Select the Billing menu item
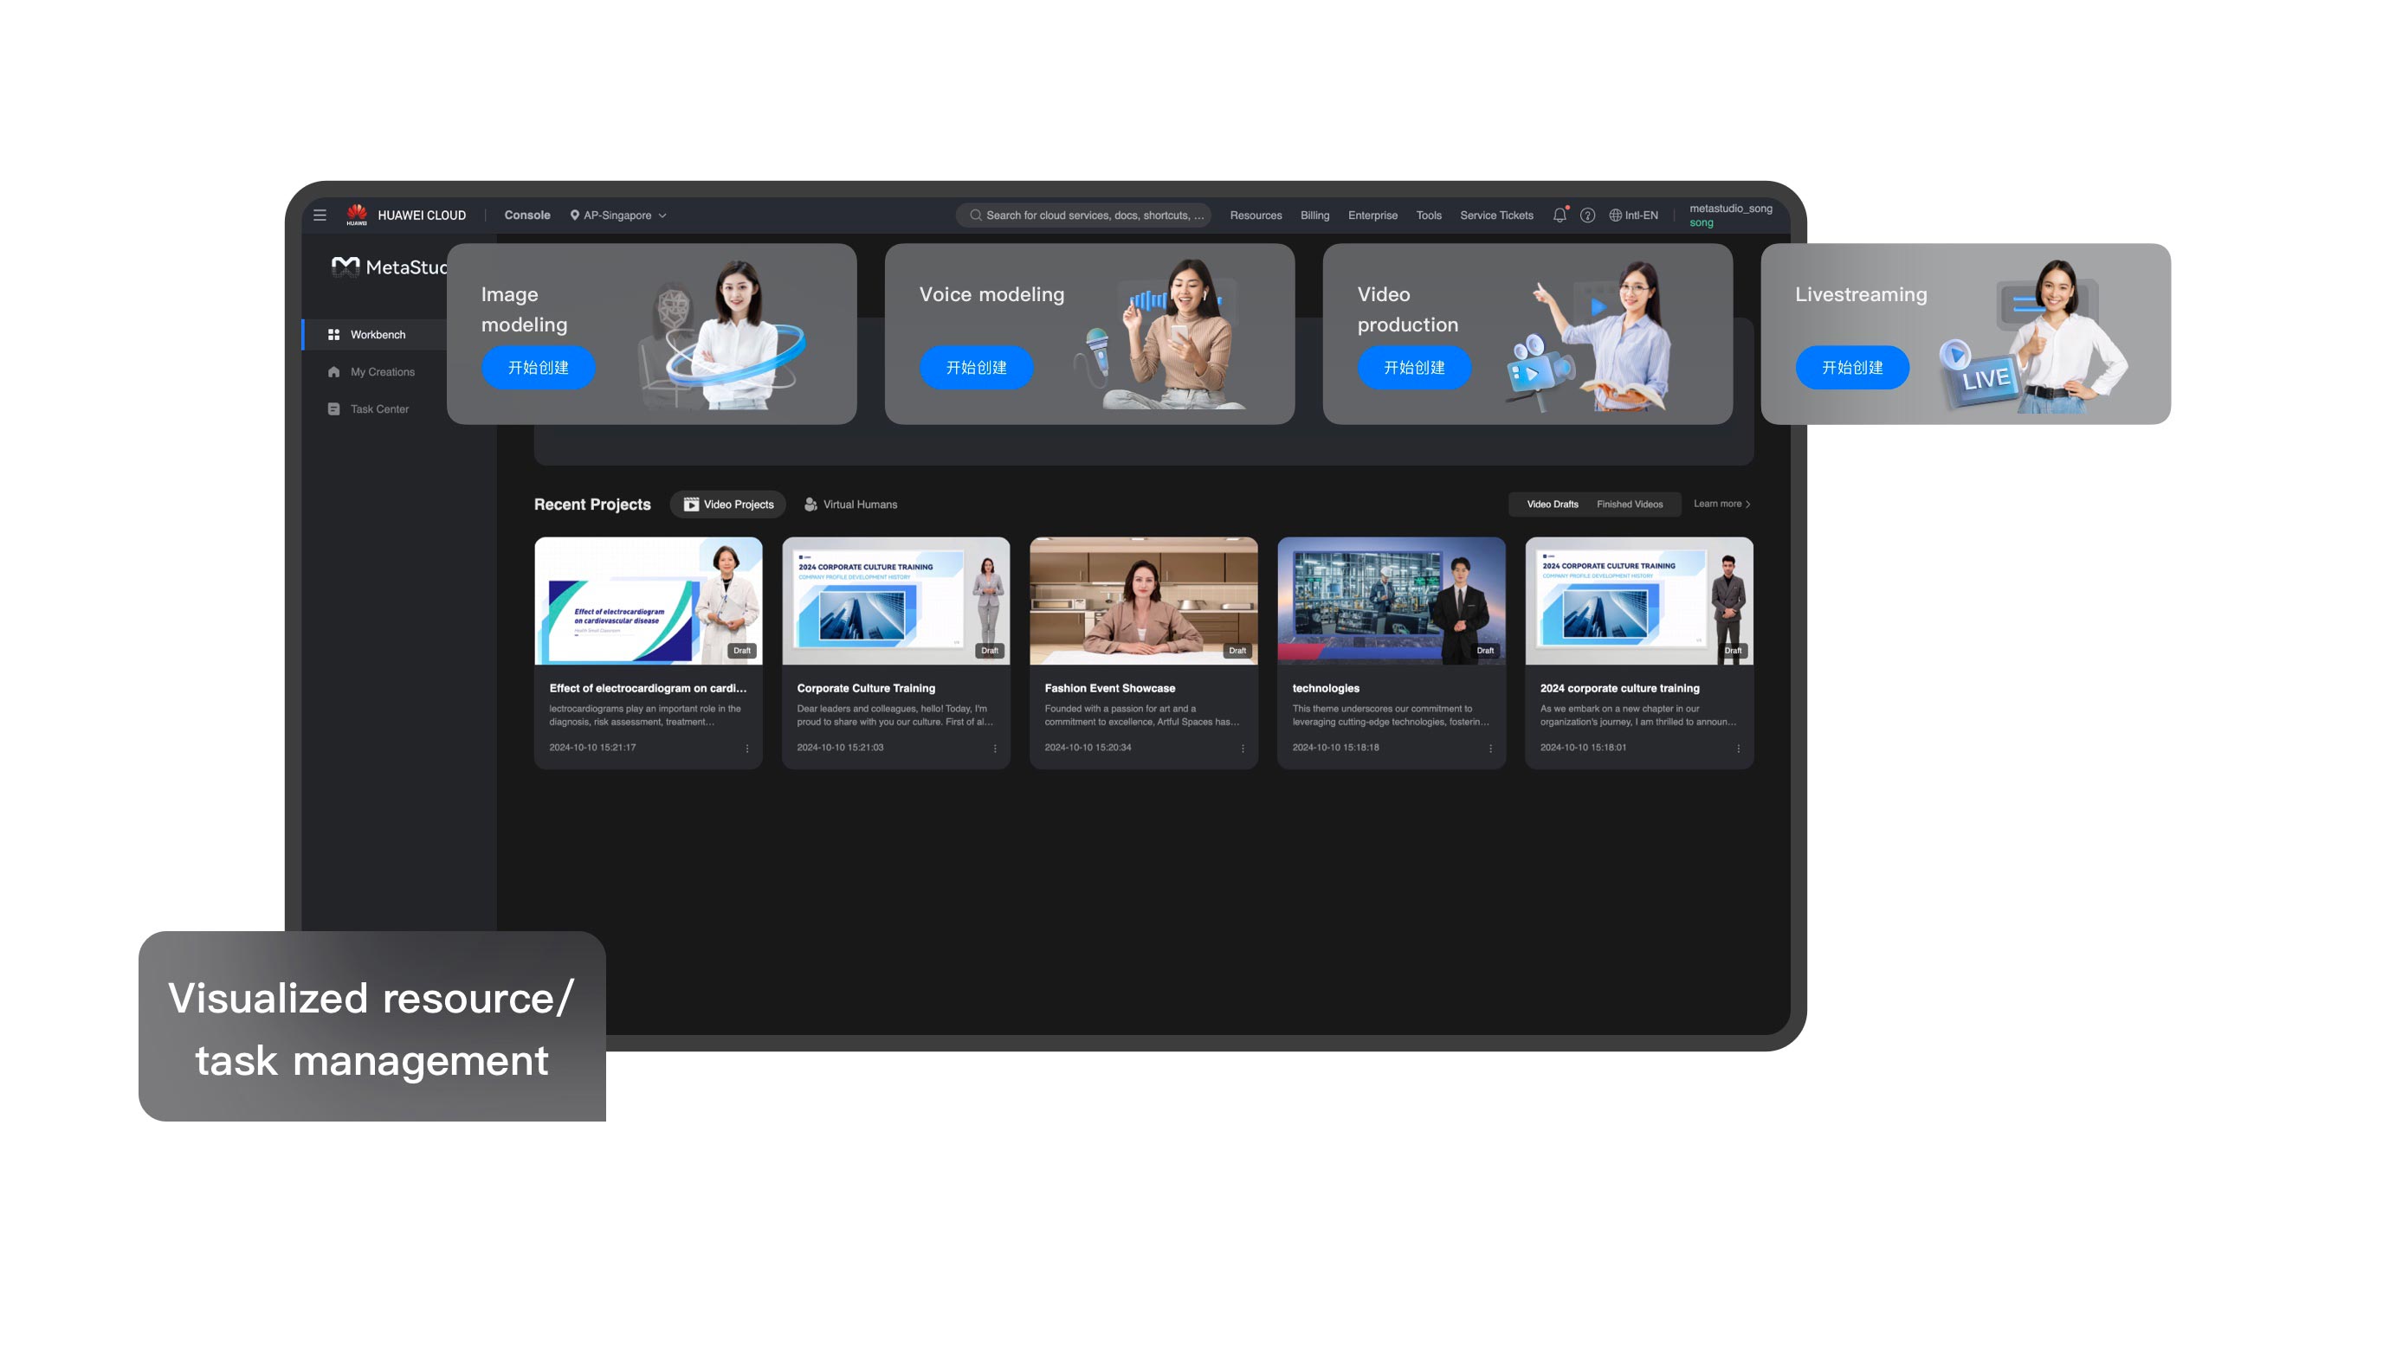Viewport: 2383px width, 1350px height. click(x=1314, y=215)
